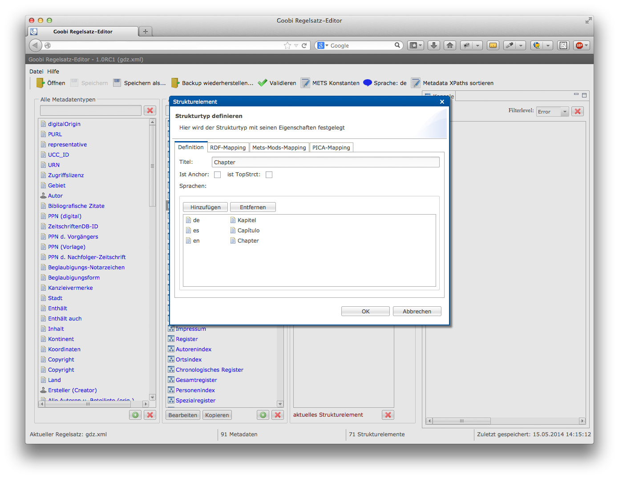The image size is (619, 479).
Task: Select the en Chapter language row
Action: point(309,240)
